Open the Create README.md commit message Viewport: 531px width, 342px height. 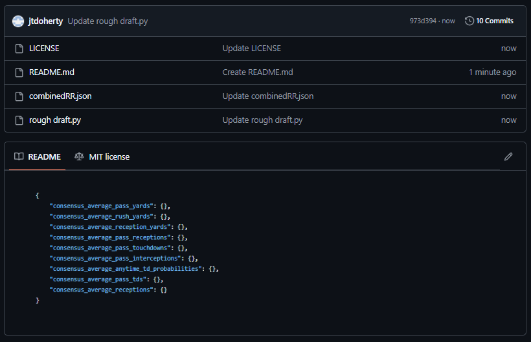258,72
